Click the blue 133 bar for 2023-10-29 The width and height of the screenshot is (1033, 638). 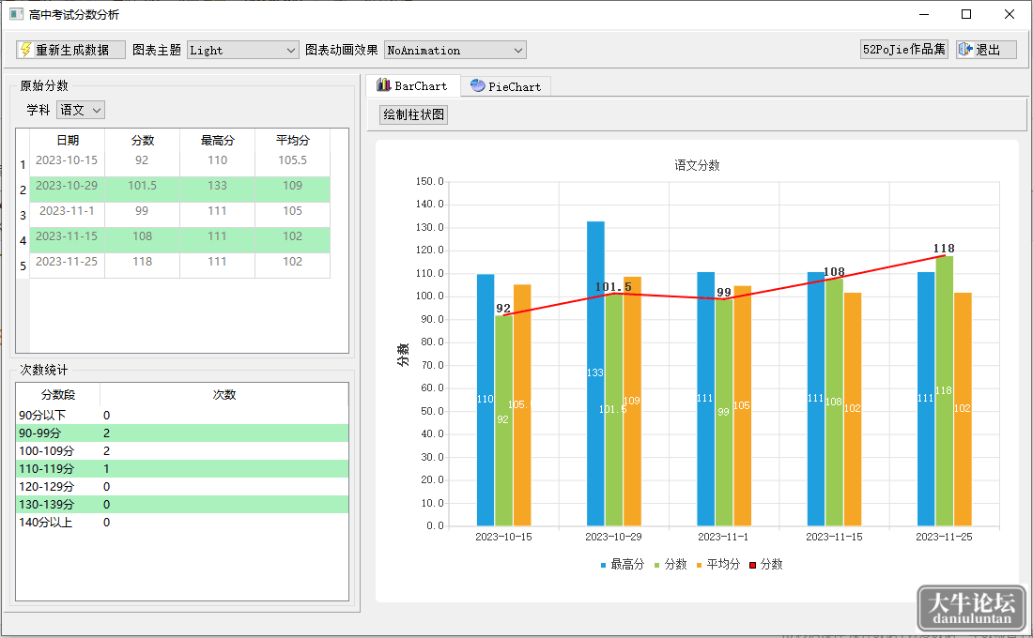point(595,373)
